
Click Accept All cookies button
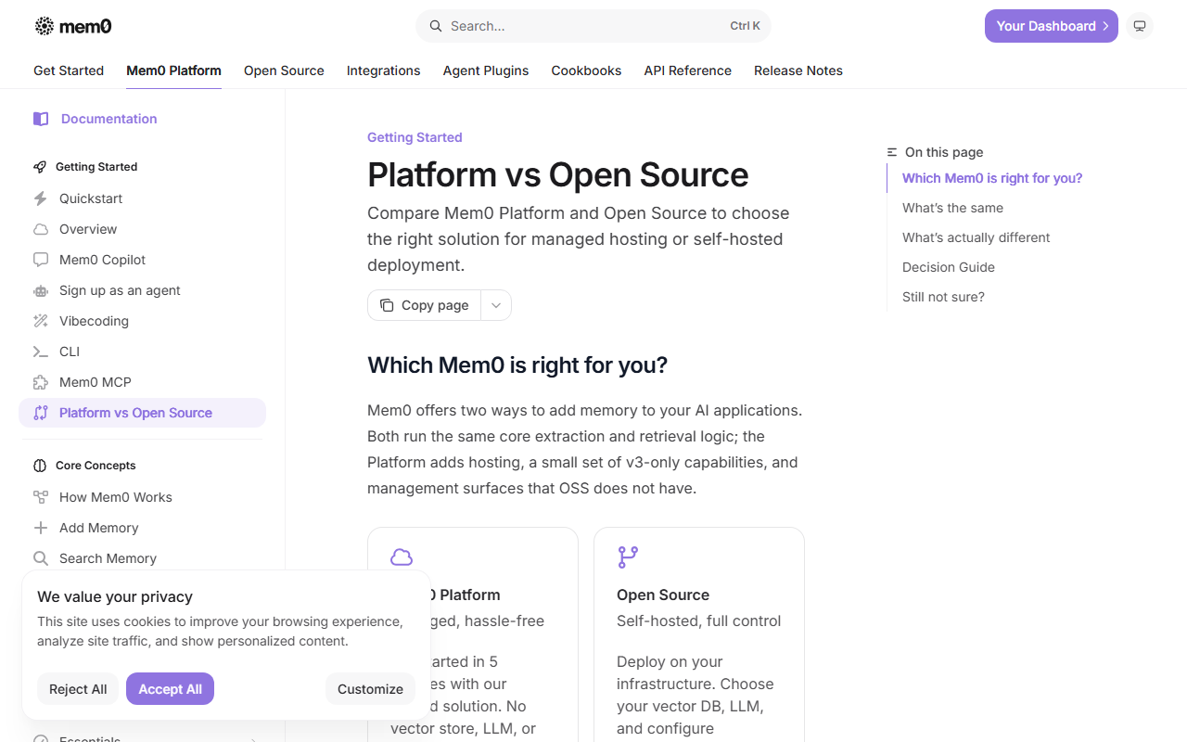click(x=170, y=689)
